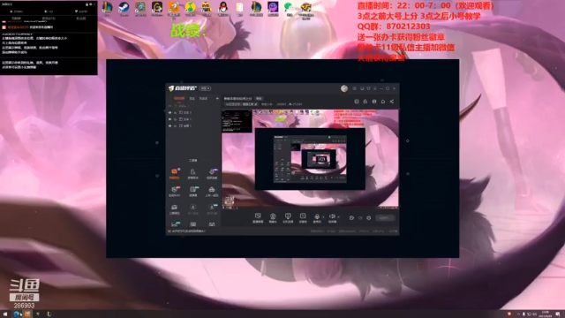The width and height of the screenshot is (565, 318).
Task: Select the first tab in the danmaku overlay
Action: (16, 19)
